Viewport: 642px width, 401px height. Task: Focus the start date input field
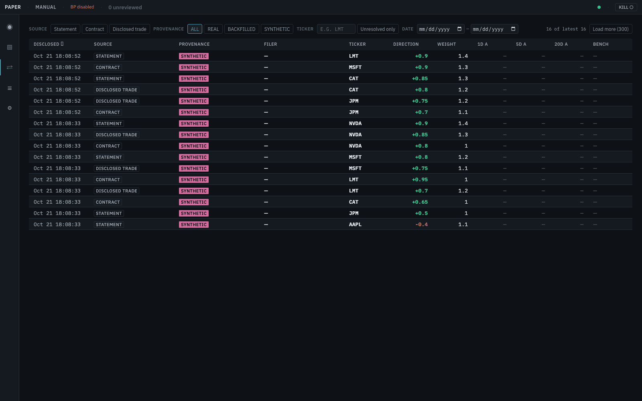pos(441,29)
